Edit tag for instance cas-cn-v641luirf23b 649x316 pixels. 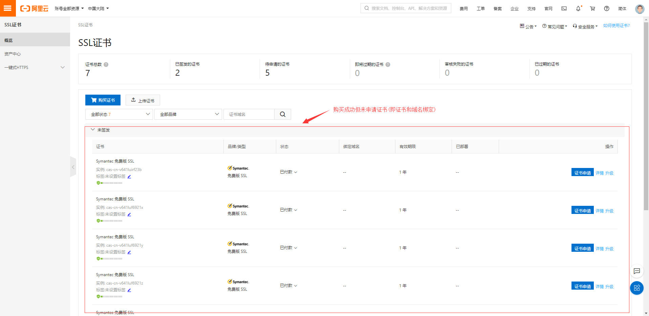pyautogui.click(x=129, y=176)
